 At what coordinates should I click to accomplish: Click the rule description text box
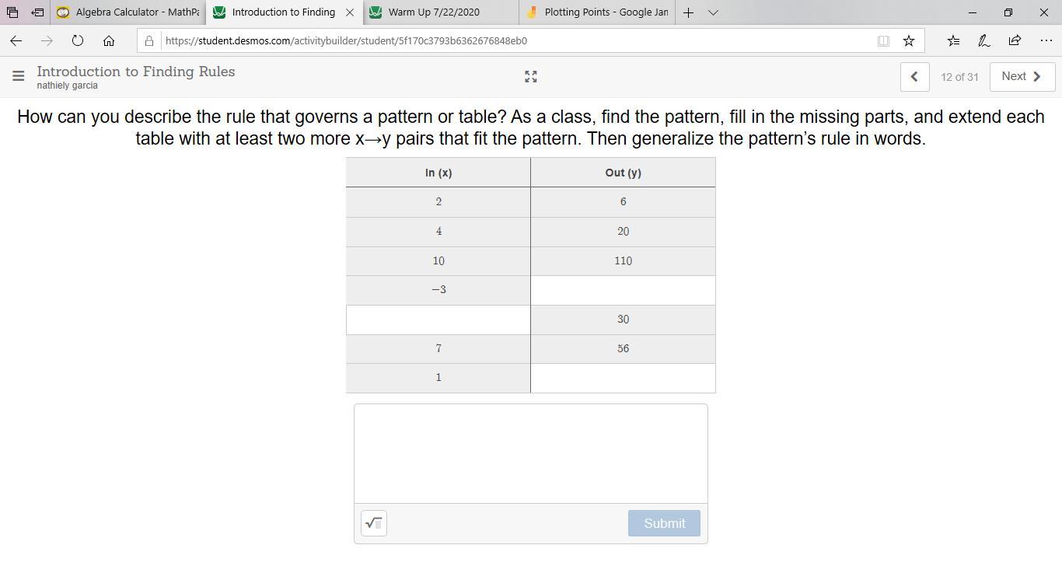click(531, 453)
